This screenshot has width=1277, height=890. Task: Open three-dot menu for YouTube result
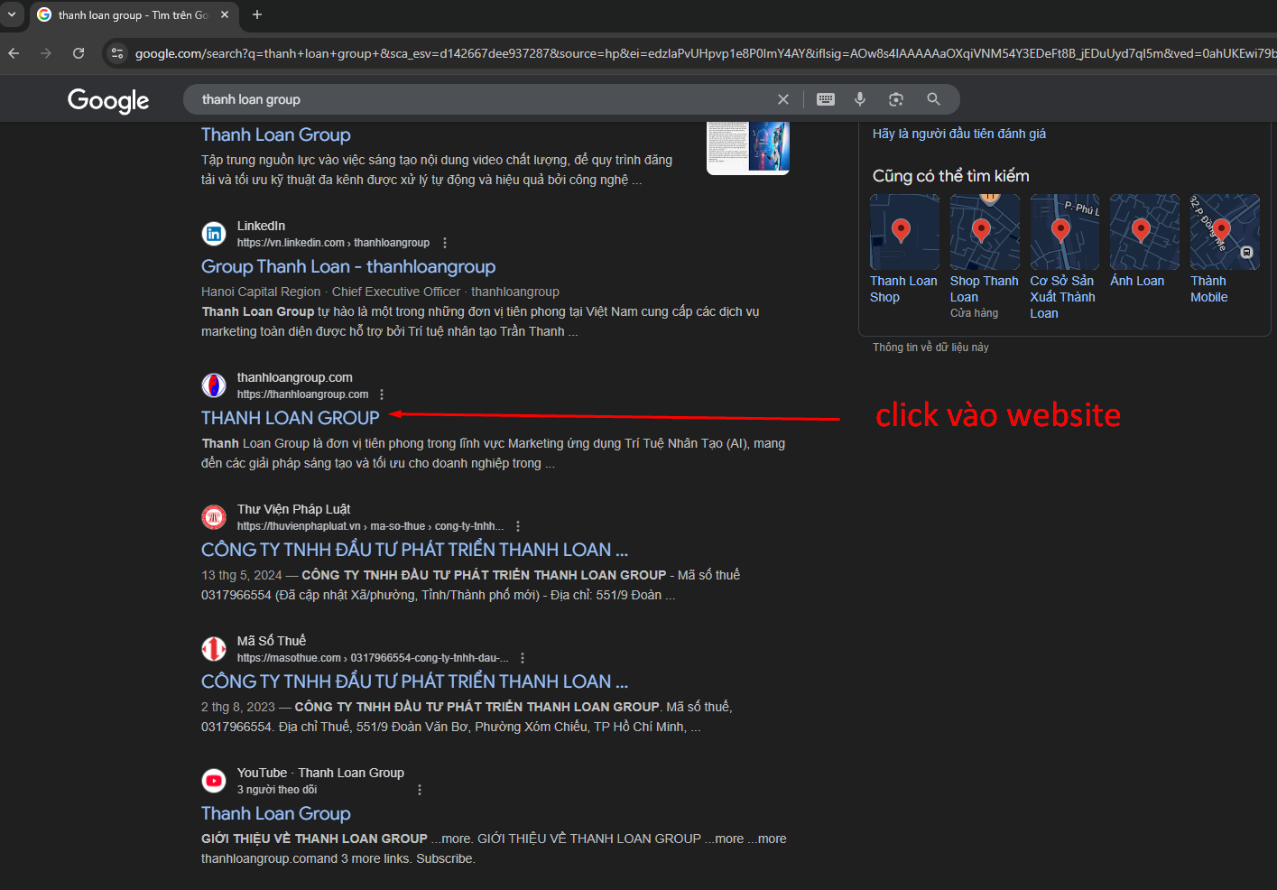coord(420,790)
